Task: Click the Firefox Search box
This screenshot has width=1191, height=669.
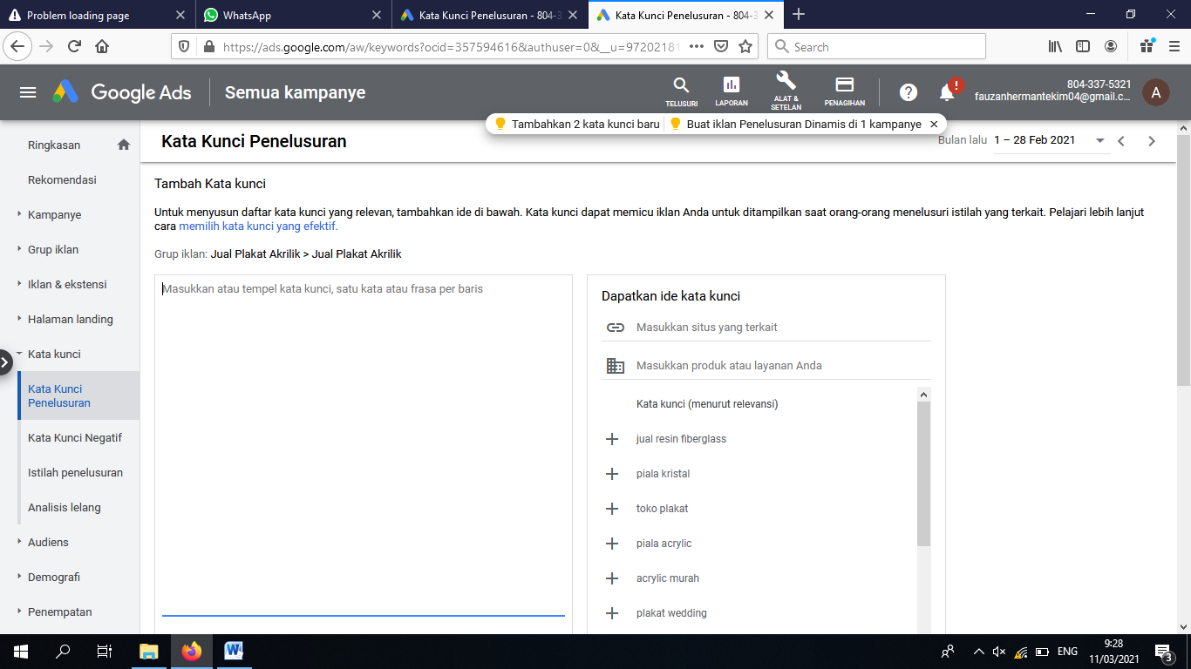Action: click(876, 46)
